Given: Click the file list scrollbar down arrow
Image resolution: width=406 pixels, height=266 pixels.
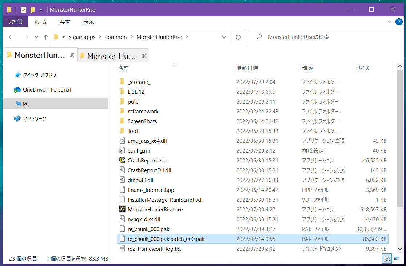Looking at the screenshot, I should (400, 249).
